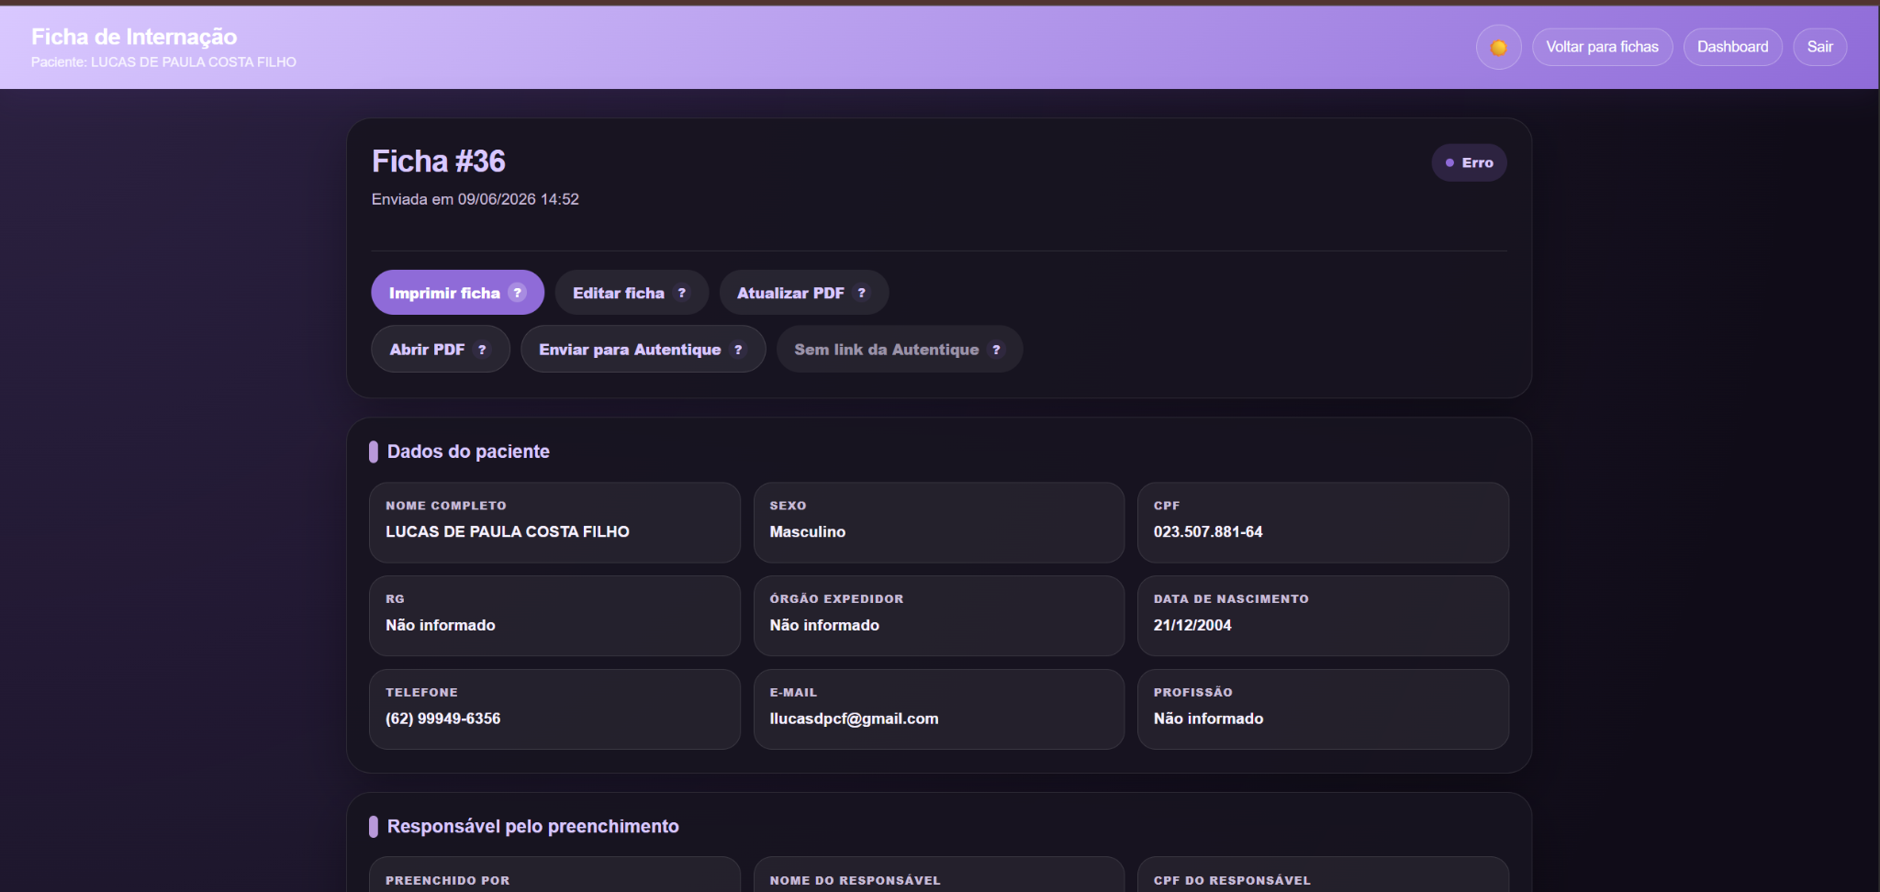Open help for Sem link da Autentique

point(996,350)
